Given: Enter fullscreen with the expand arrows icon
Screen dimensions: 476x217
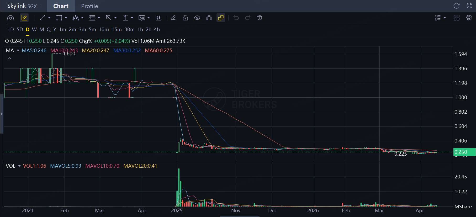Looking at the screenshot, I should click(469, 6).
